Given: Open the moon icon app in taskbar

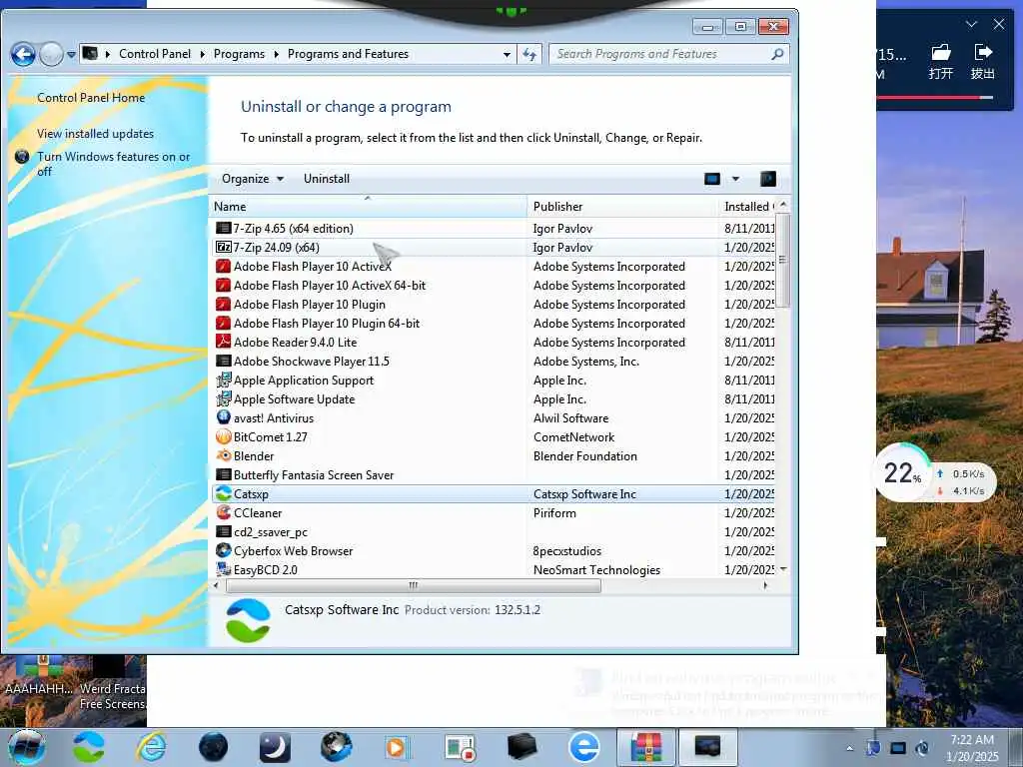Looking at the screenshot, I should 275,747.
